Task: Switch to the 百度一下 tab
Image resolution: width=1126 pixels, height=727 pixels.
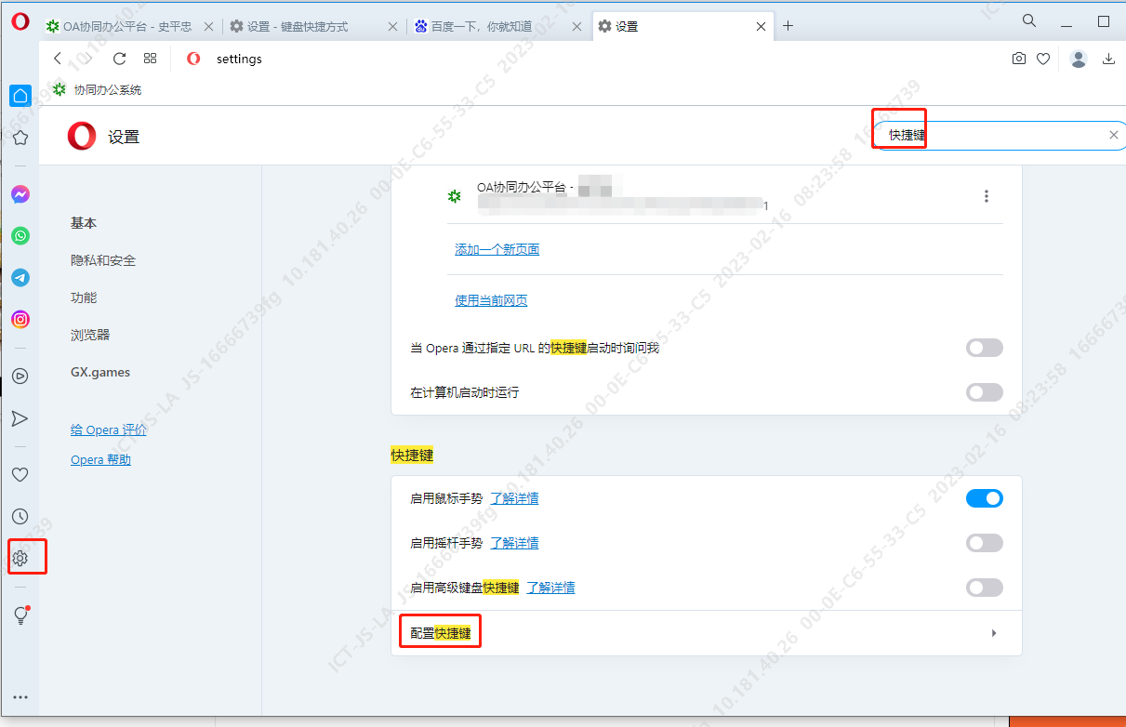Action: point(498,26)
